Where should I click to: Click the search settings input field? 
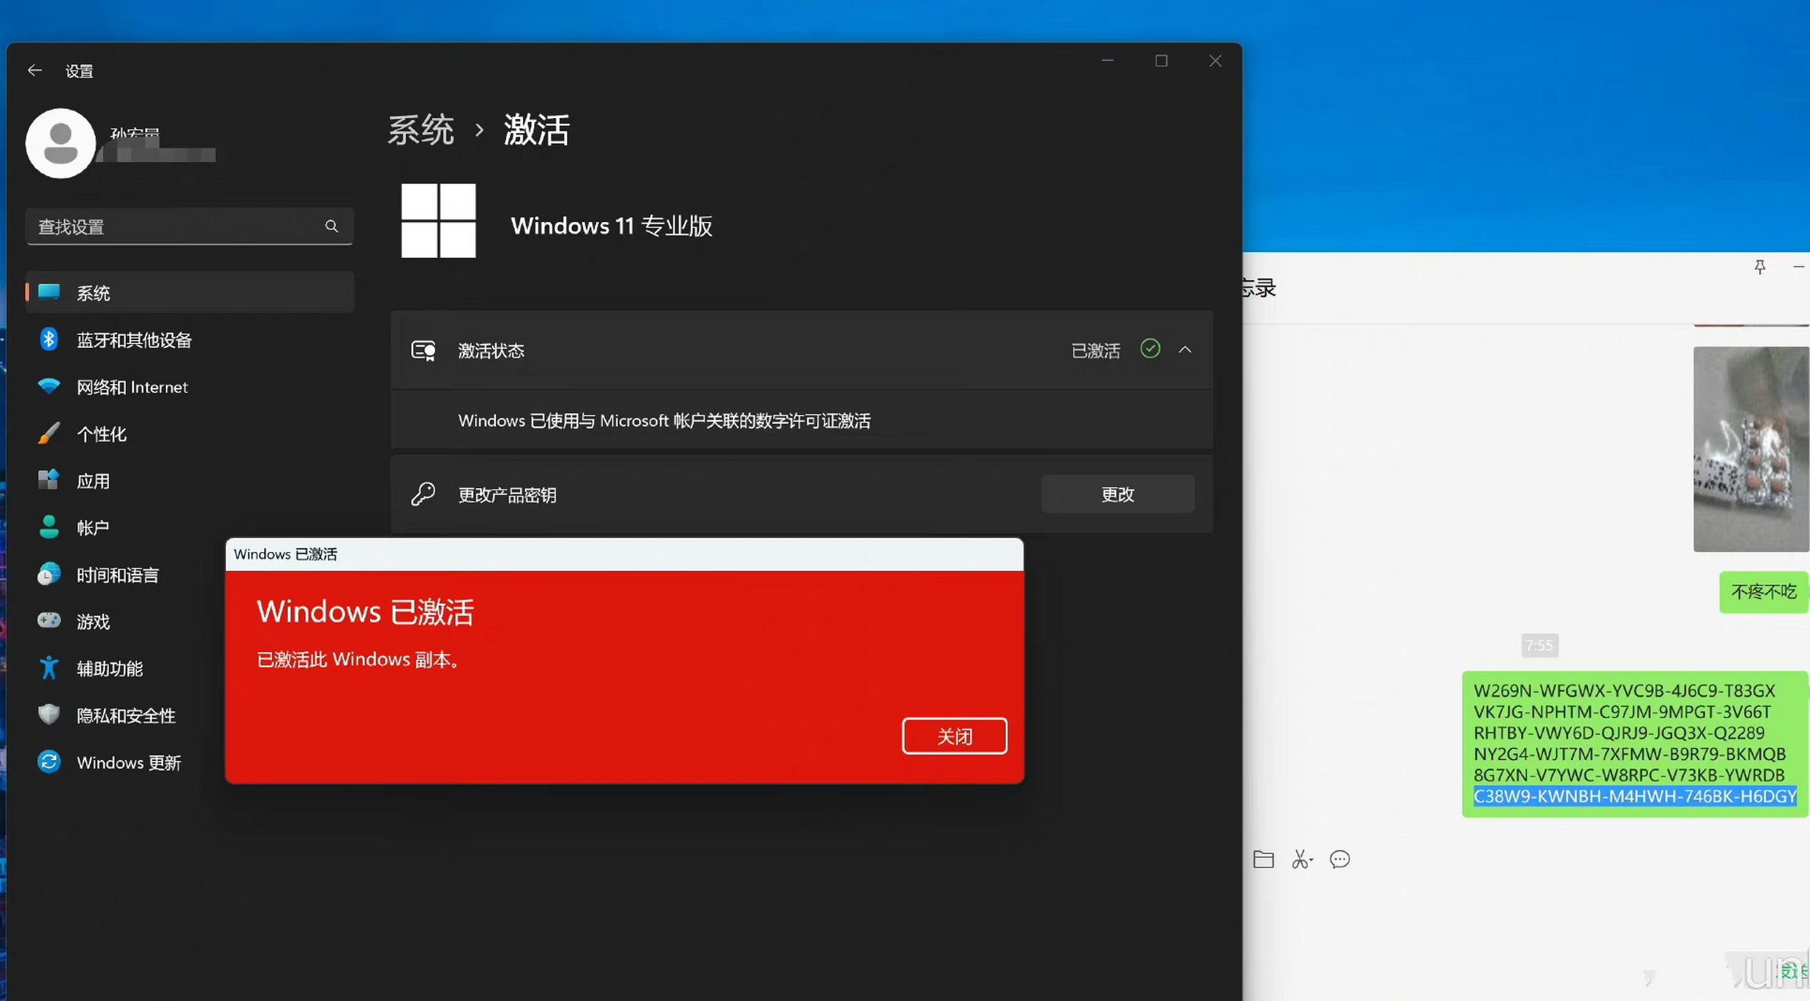[x=189, y=227]
